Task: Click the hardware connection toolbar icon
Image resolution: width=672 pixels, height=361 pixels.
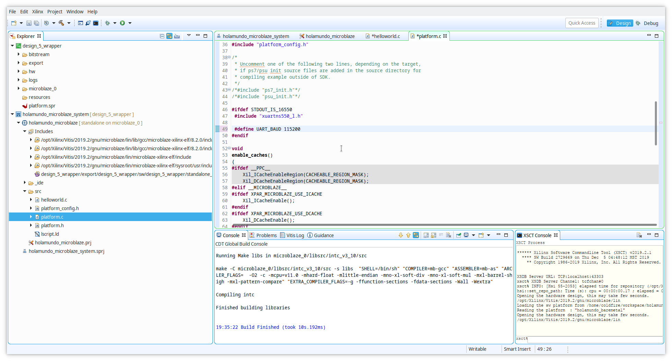Action: pyautogui.click(x=88, y=23)
